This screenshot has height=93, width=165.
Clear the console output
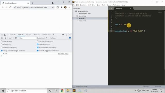pos(5,38)
